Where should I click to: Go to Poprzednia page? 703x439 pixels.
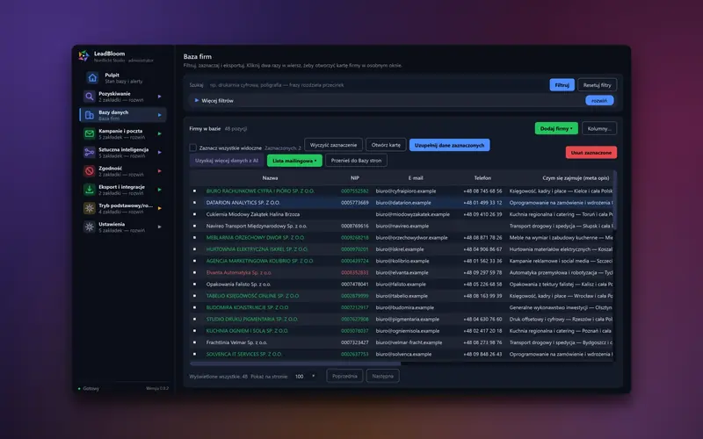point(344,376)
